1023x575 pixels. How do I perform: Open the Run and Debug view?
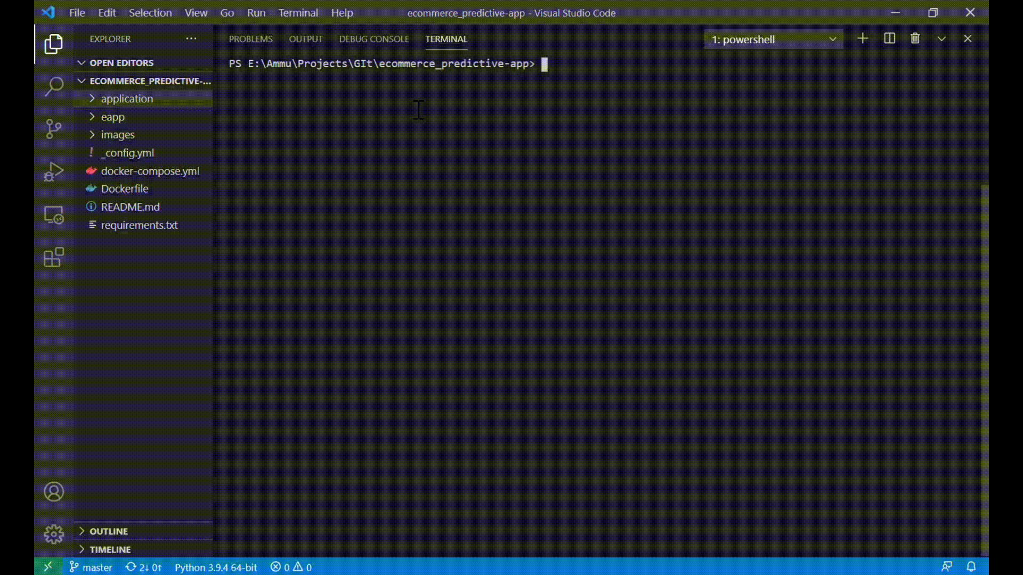coord(54,172)
